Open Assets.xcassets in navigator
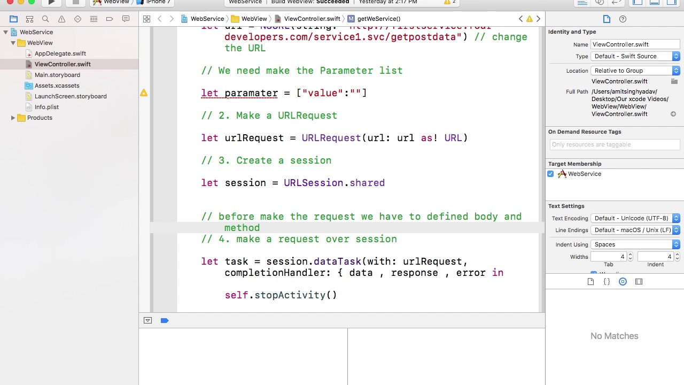Viewport: 684px width, 385px height. 57,86
